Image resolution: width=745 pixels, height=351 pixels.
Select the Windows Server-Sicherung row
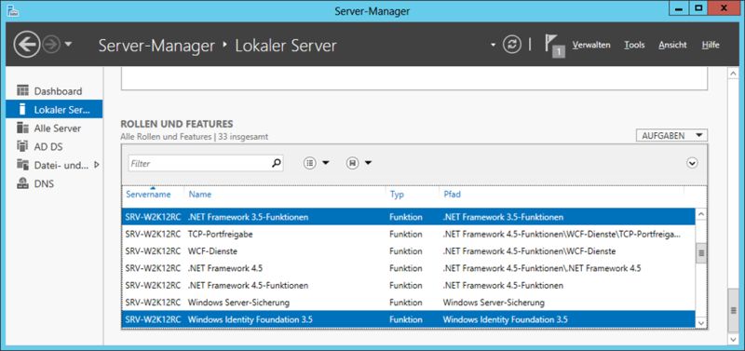click(408, 303)
